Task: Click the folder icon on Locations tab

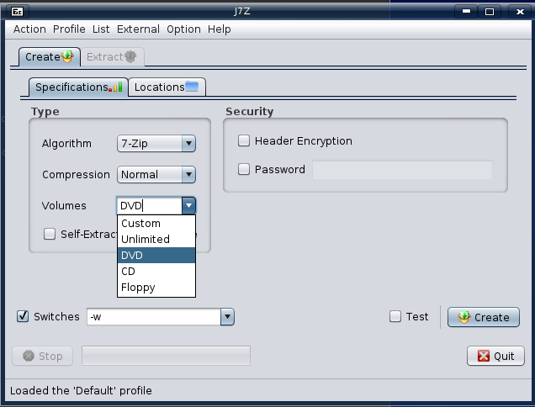Action: point(192,87)
